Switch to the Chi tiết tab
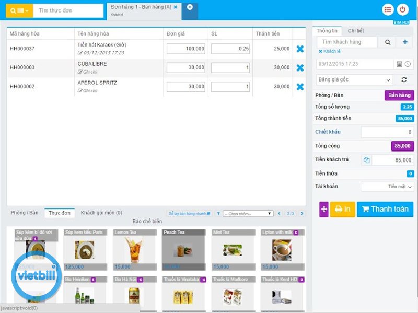 (x=356, y=31)
